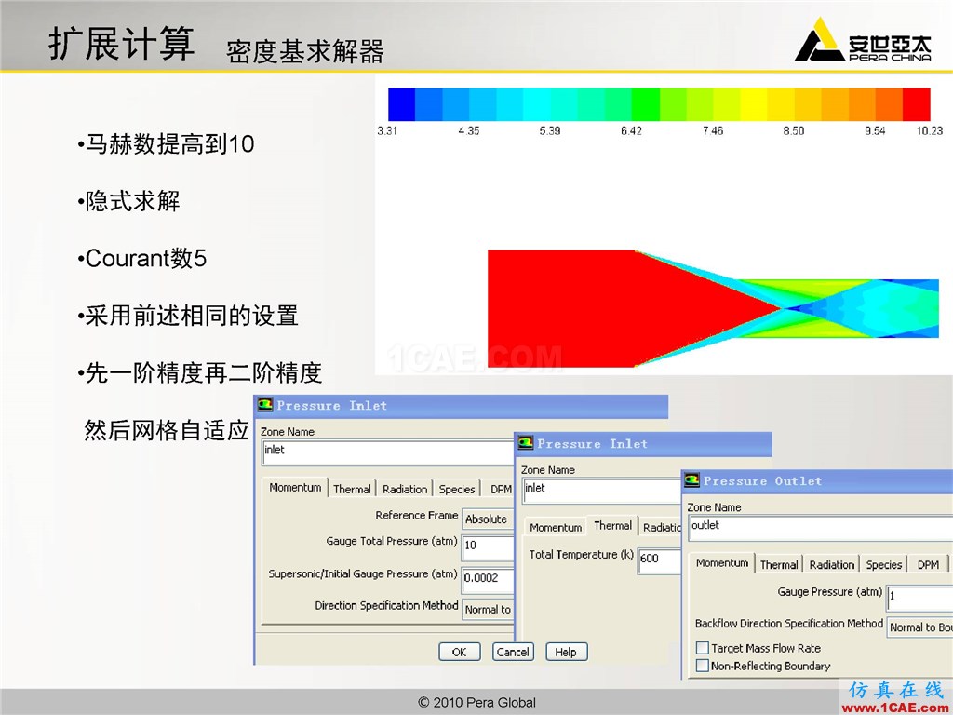Screen dimensions: 953x715
Task: Enable Non-Reflecting Boundary checkbox
Action: (x=703, y=666)
